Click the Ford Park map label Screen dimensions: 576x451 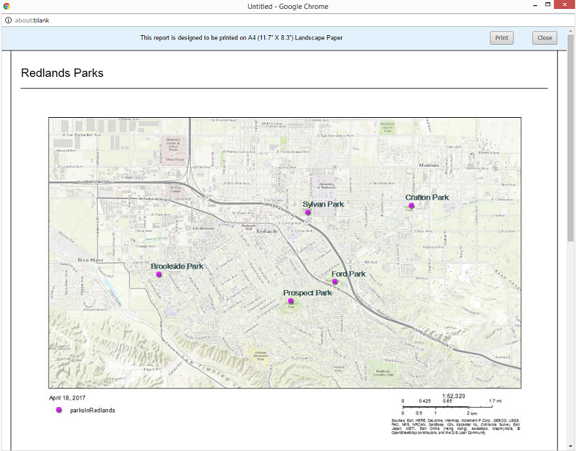click(348, 274)
